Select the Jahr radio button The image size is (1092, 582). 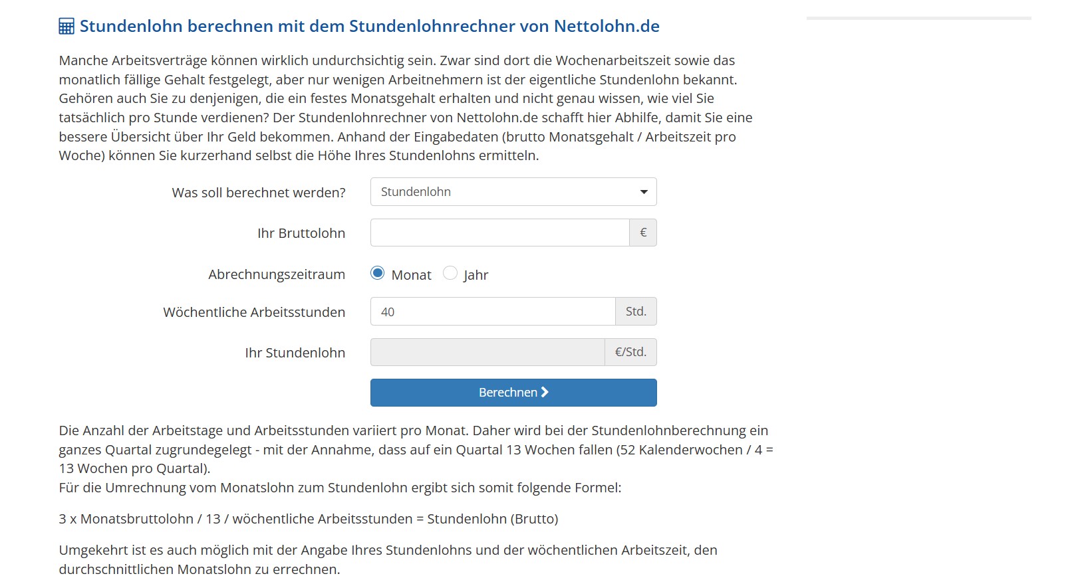[x=450, y=273]
